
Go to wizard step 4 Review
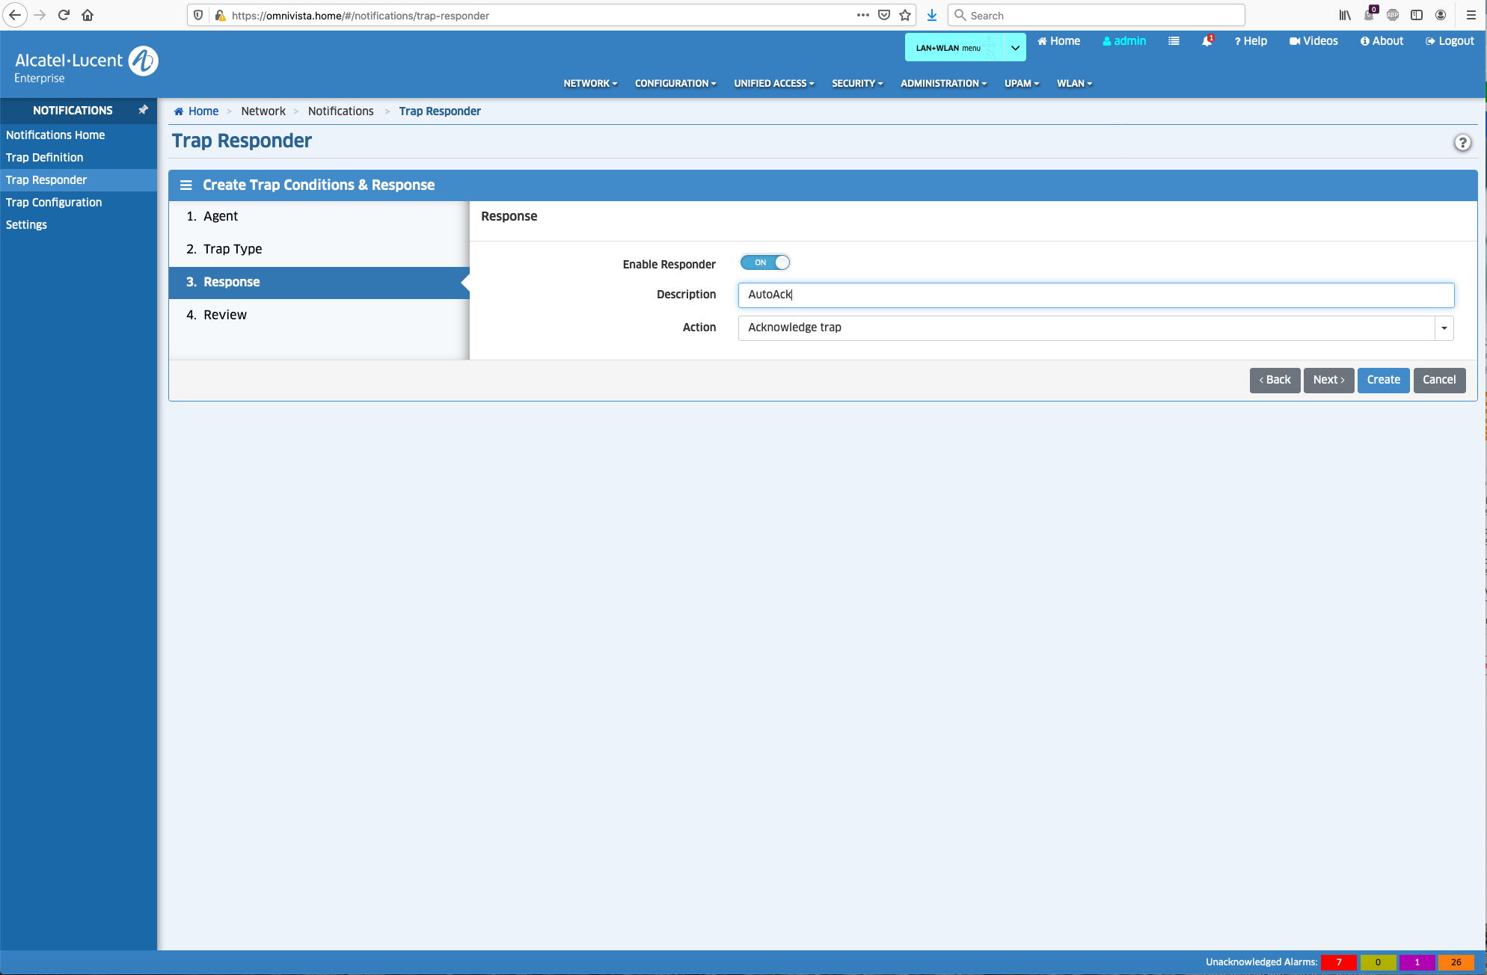(224, 316)
